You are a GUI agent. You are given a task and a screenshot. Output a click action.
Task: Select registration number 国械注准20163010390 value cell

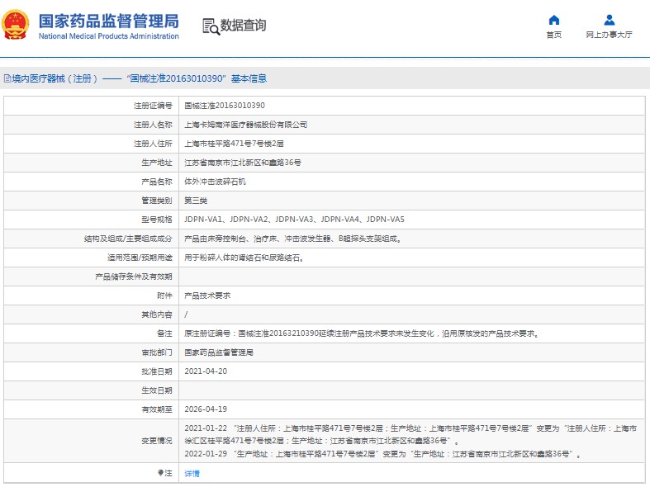pos(225,106)
